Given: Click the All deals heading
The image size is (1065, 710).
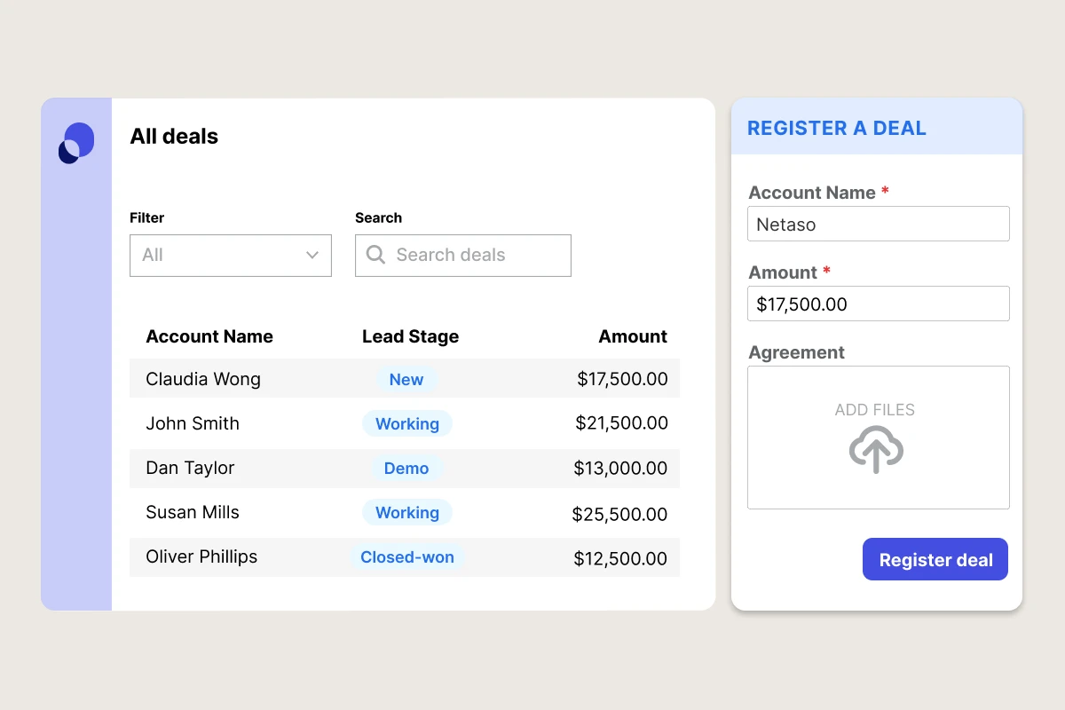Looking at the screenshot, I should tap(174, 137).
